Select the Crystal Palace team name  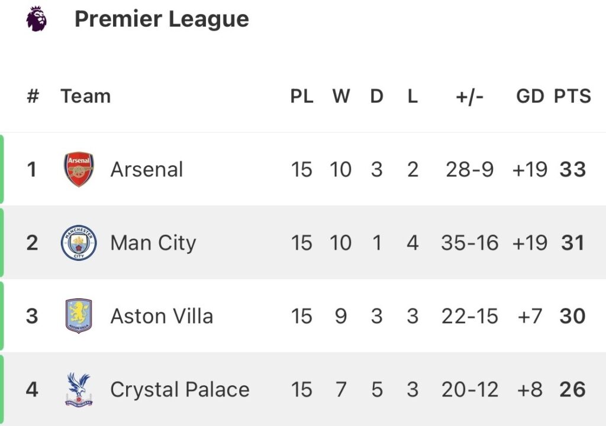[179, 389]
